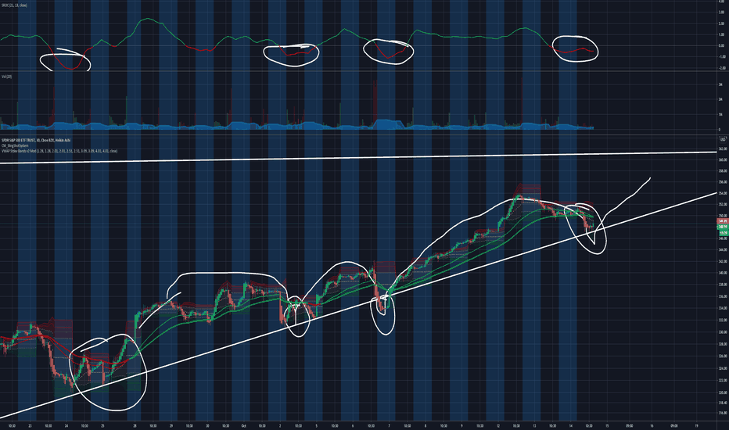Click the 316.00 price axis label

[x=723, y=413]
